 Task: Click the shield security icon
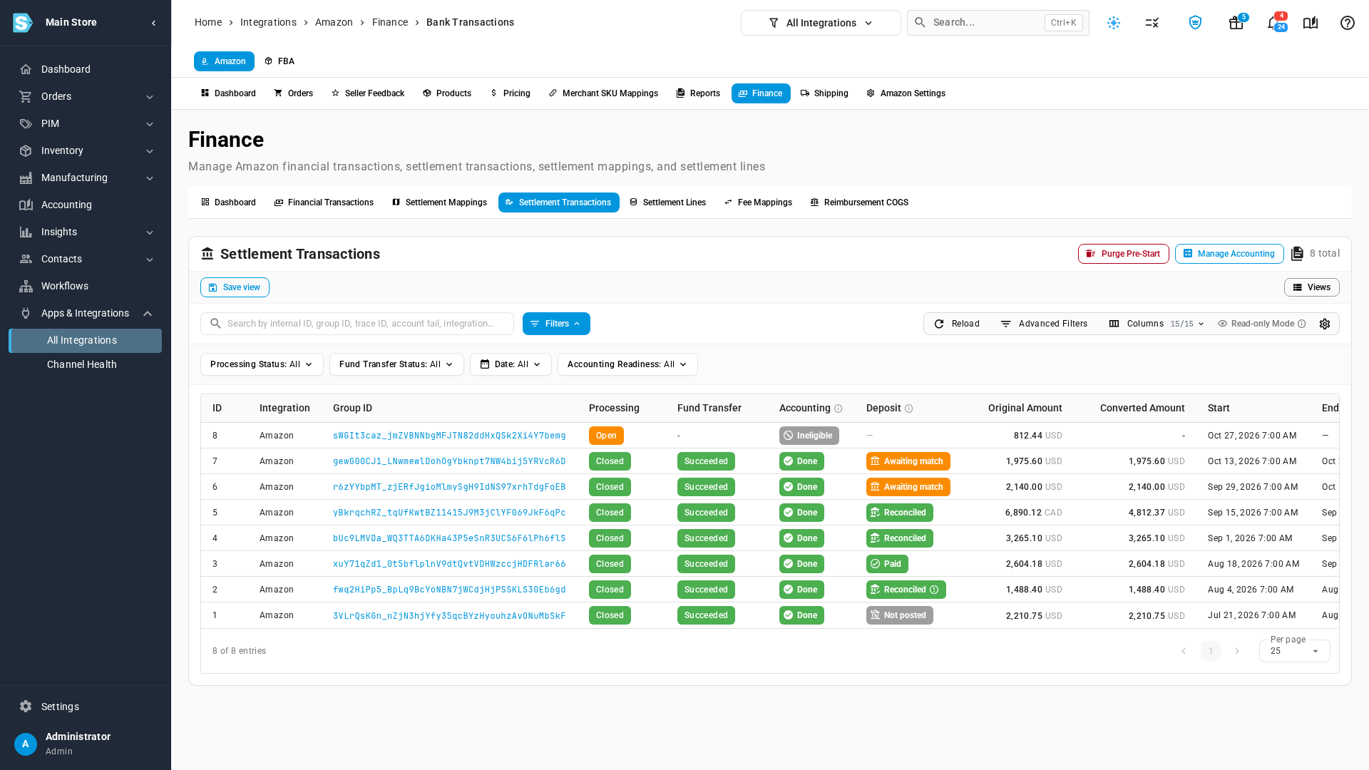coord(1195,23)
